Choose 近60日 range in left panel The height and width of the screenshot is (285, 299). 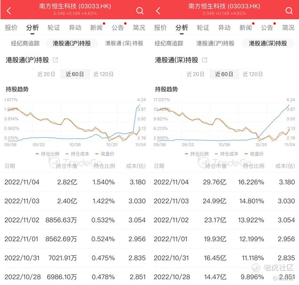tap(75, 74)
